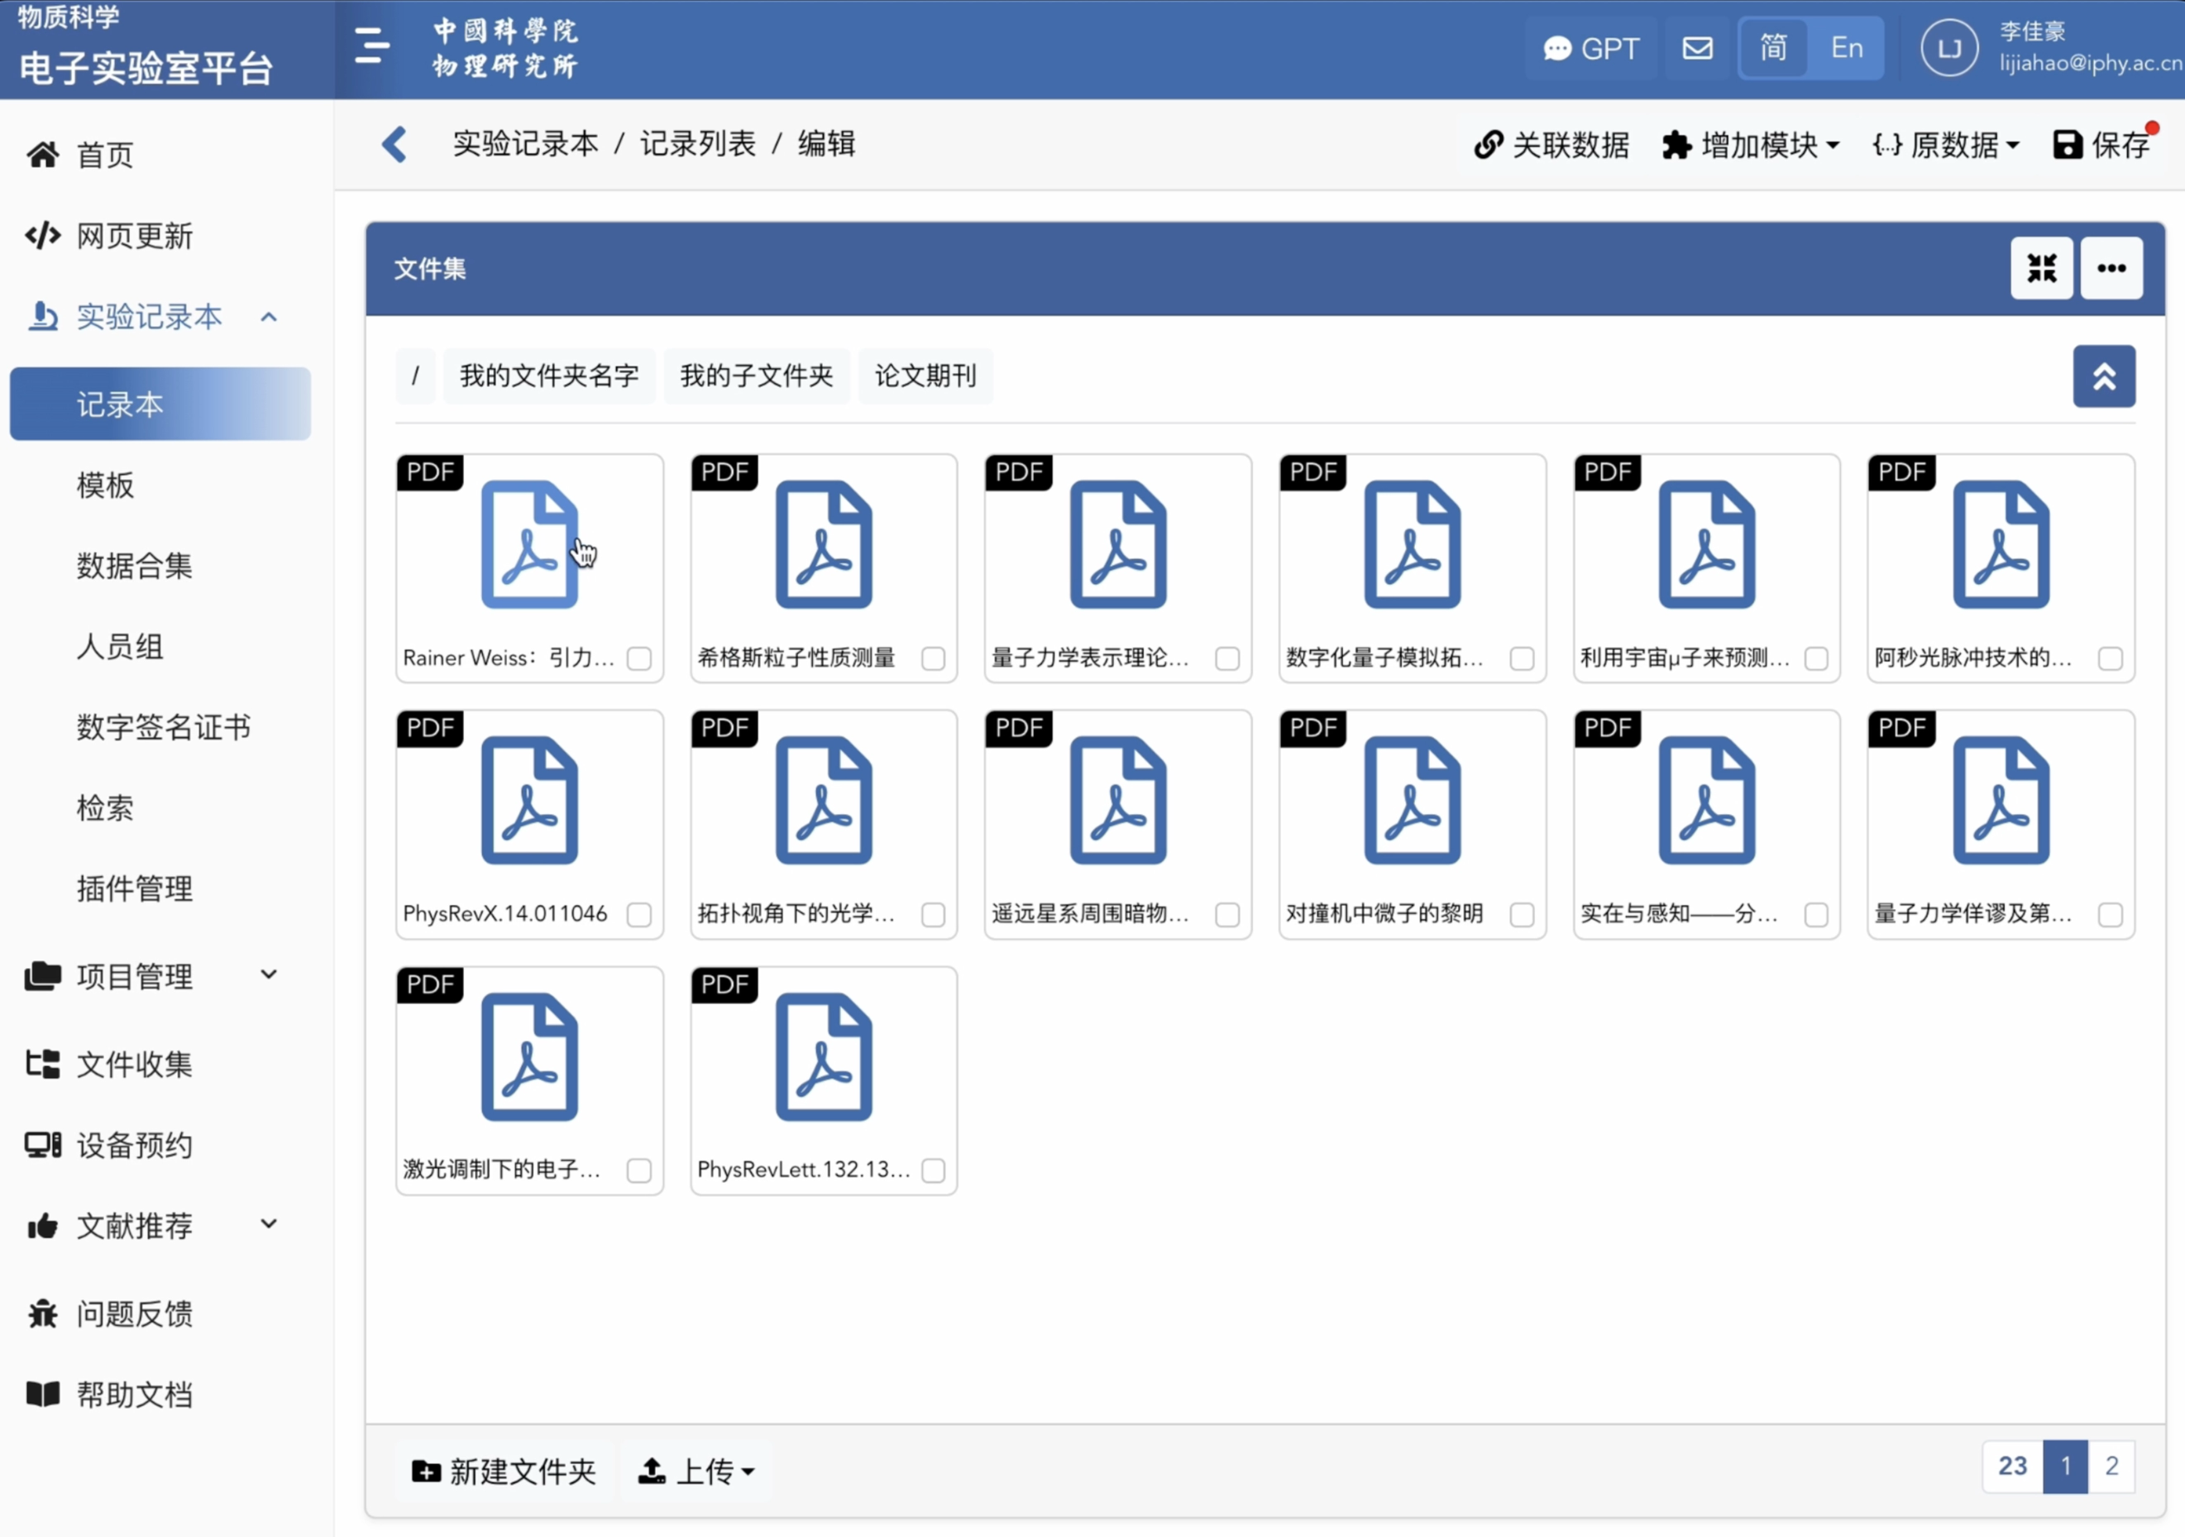The width and height of the screenshot is (2185, 1537).
Task: Select checkbox of PhysRevX.14.011046 file
Action: click(x=638, y=915)
